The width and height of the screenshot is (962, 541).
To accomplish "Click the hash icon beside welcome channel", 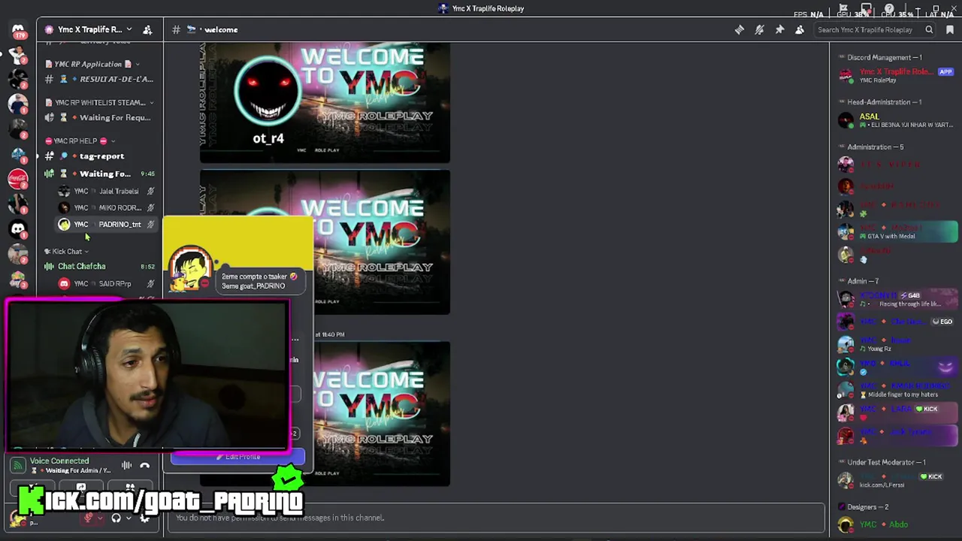I will [x=176, y=29].
